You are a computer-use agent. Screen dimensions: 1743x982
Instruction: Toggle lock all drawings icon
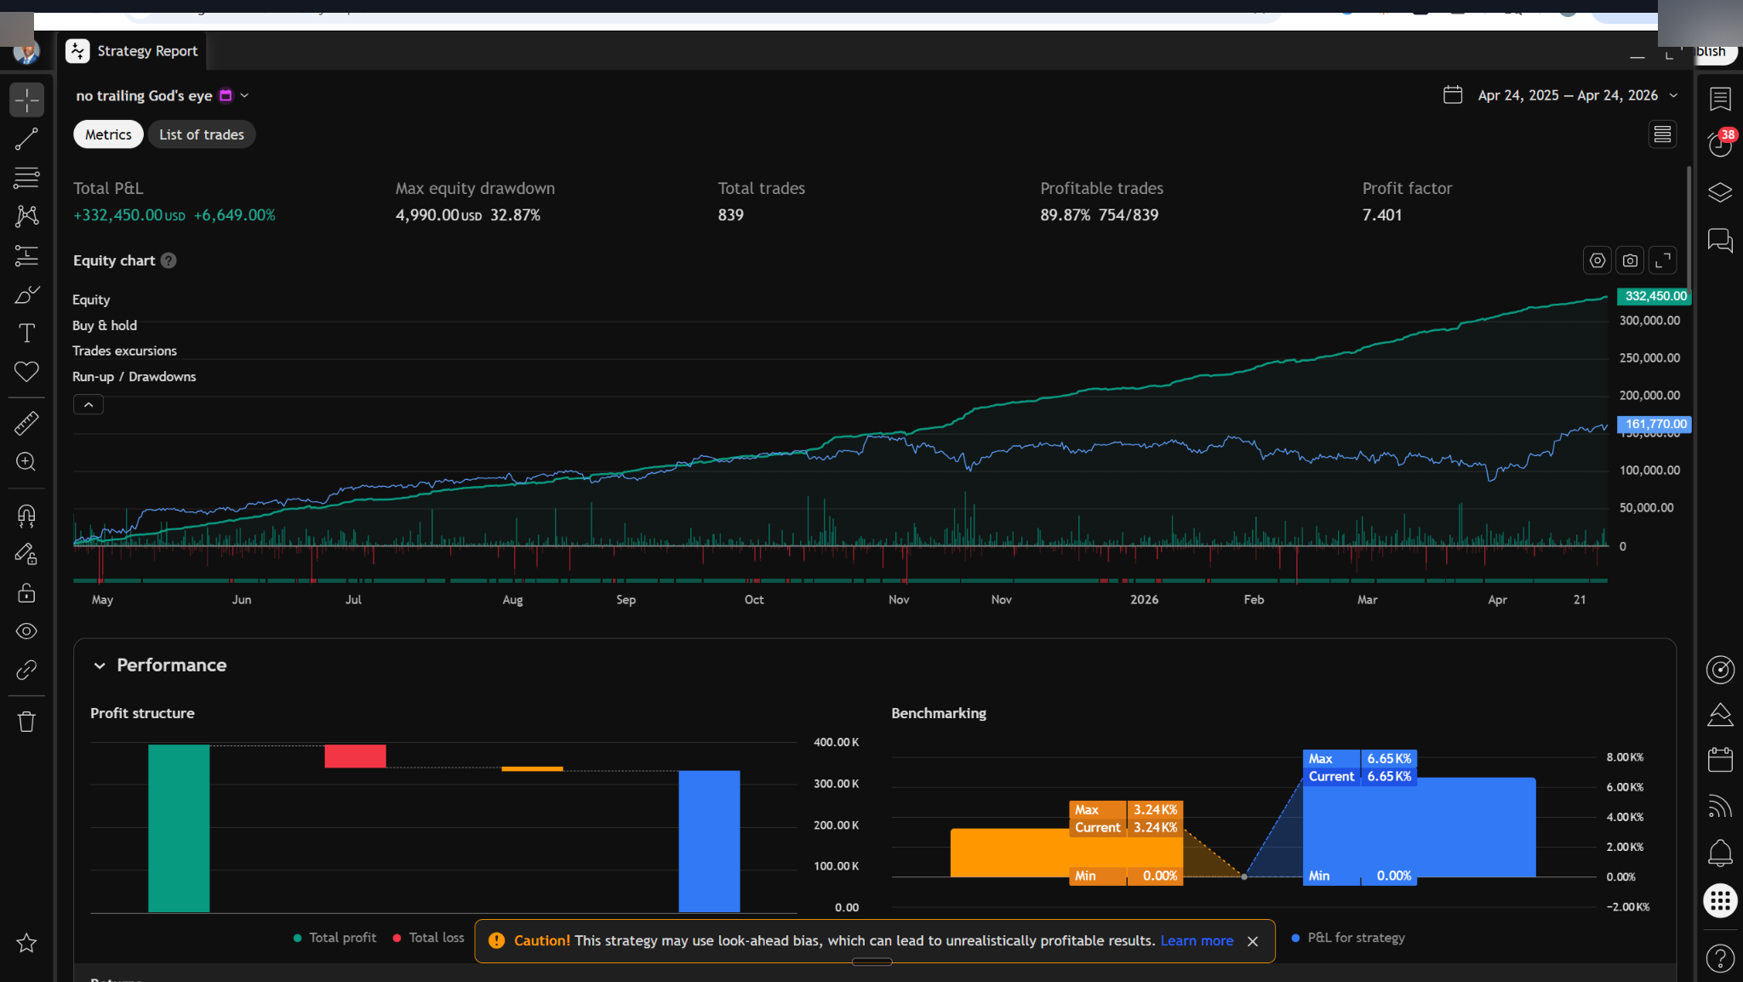click(26, 593)
